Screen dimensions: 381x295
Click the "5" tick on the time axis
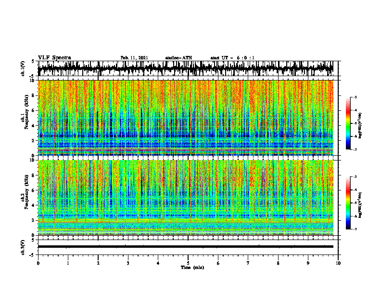click(188, 263)
